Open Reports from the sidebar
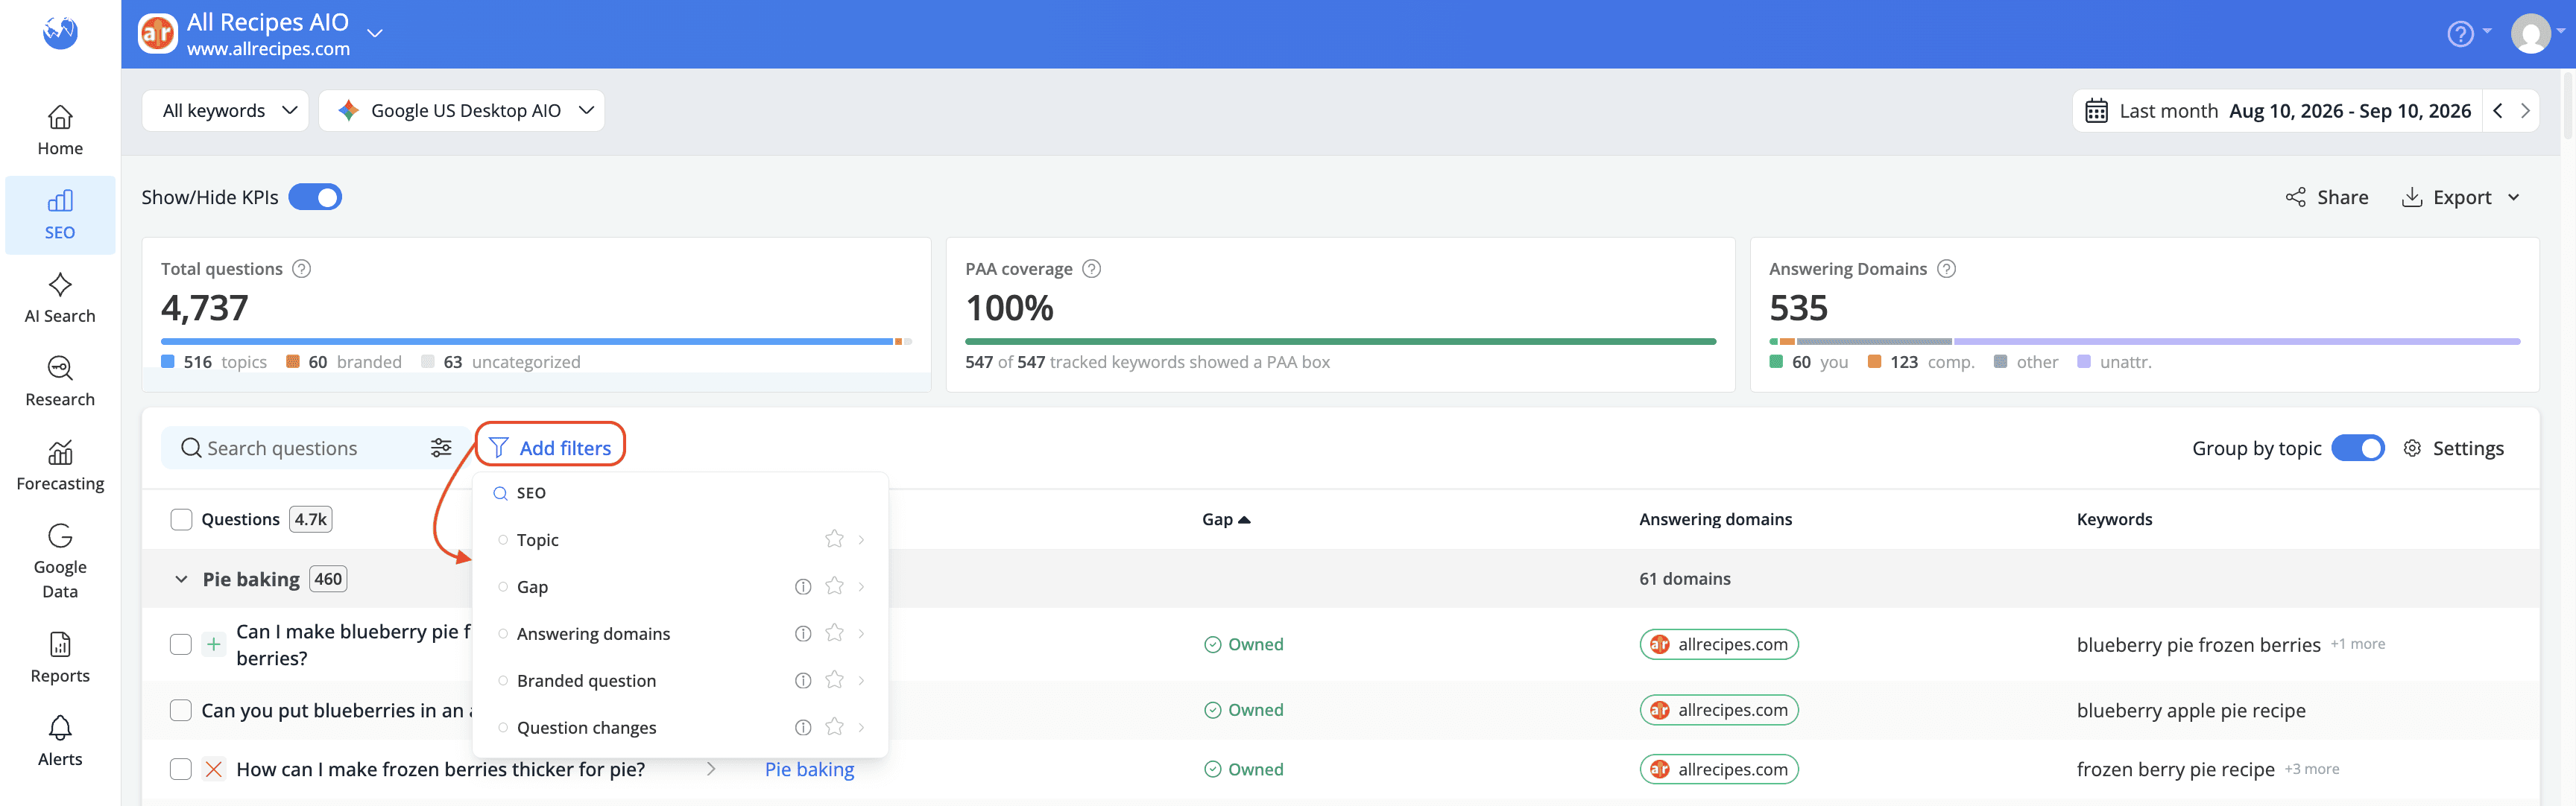 point(60,658)
